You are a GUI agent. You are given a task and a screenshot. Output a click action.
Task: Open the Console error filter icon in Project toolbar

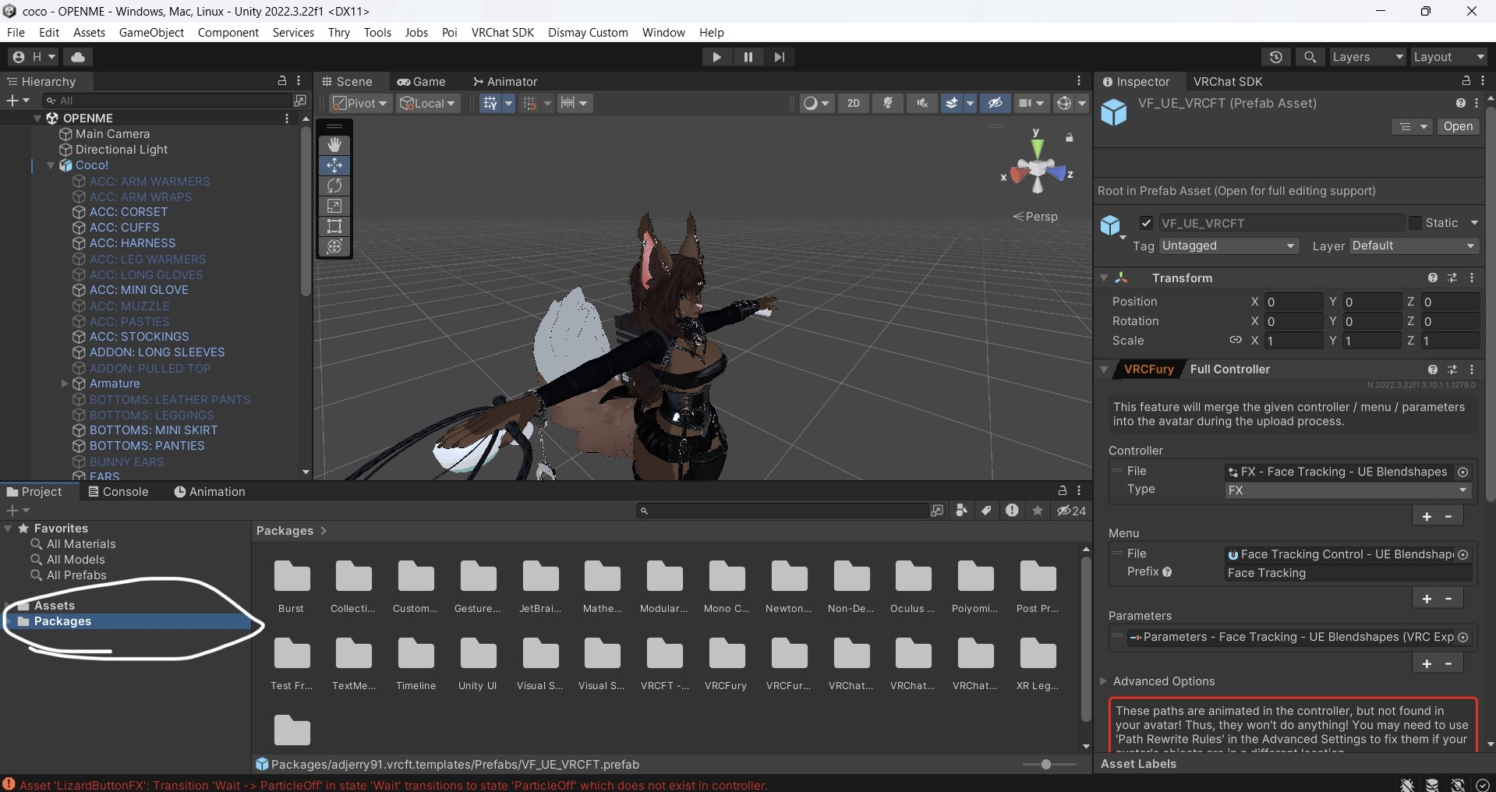[1012, 511]
